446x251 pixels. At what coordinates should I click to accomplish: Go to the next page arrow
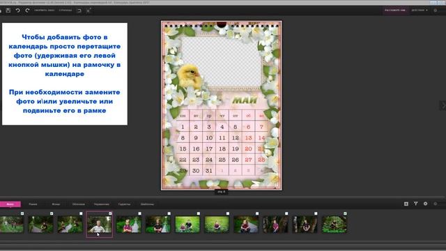(443, 105)
